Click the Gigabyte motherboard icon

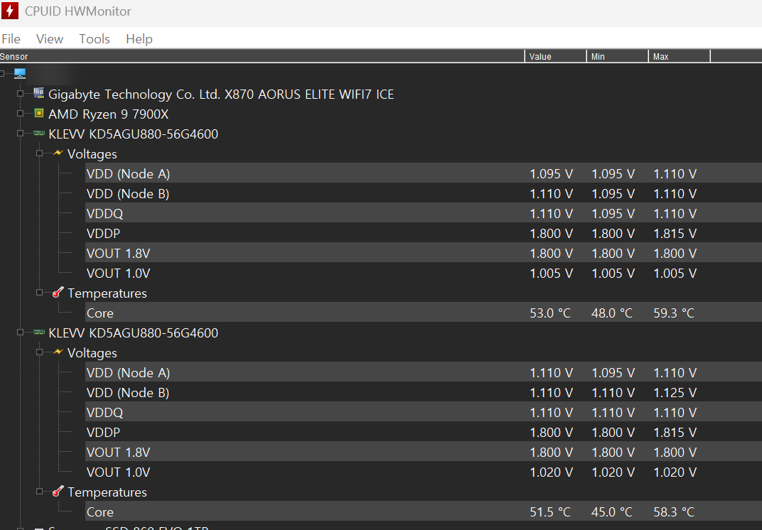click(x=39, y=93)
